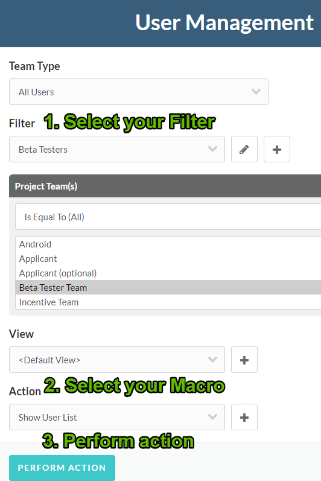Screen dimensions: 321x481
Task: Open the Is Equal To (All) selector
Action: pyautogui.click(x=168, y=217)
